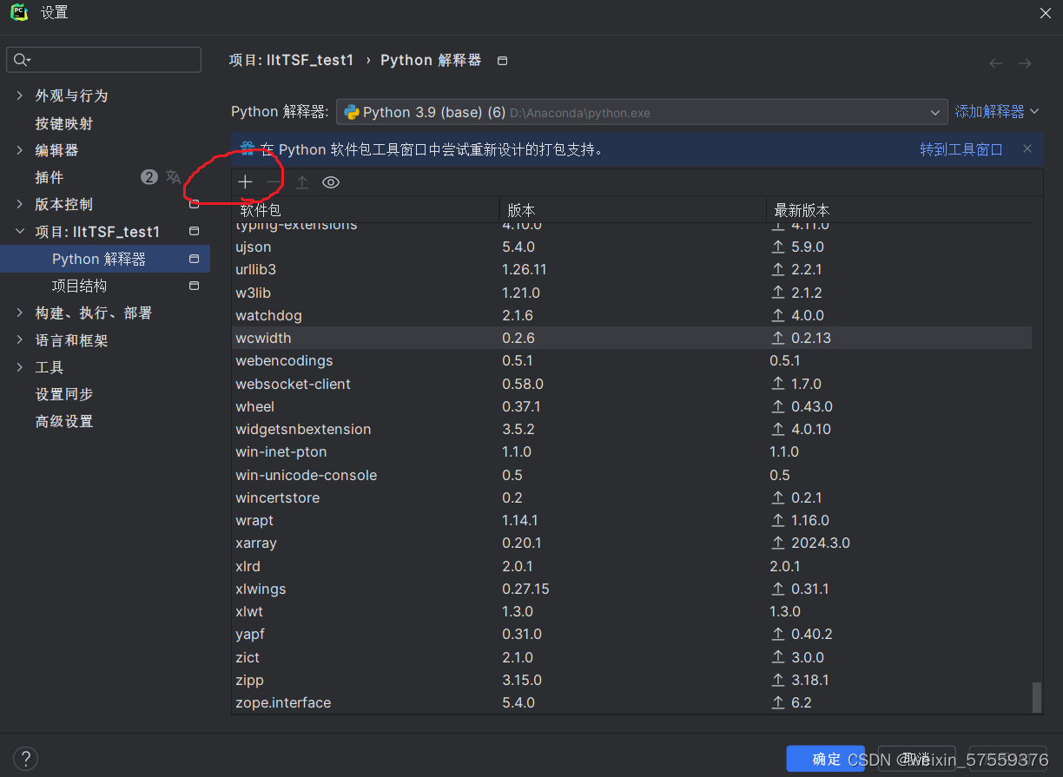Open the 插件 settings page
This screenshot has height=777, width=1063.
pos(50,177)
